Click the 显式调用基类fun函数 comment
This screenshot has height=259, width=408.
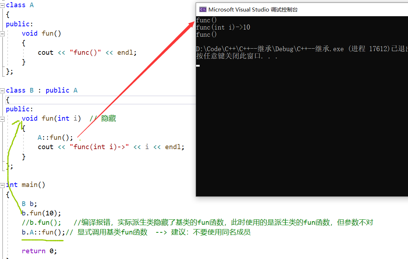pyautogui.click(x=112, y=232)
